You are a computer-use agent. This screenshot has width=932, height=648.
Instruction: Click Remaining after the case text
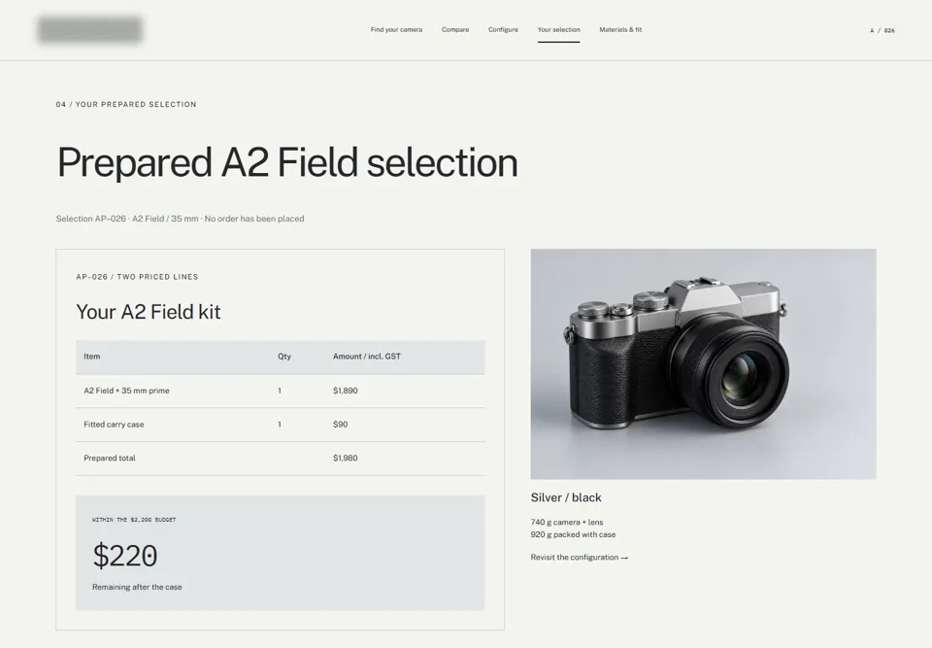point(137,588)
